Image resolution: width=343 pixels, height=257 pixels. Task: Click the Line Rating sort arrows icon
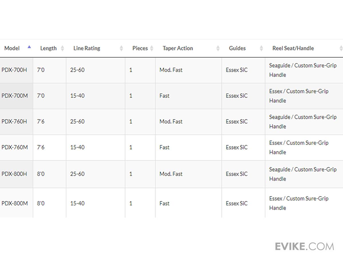pyautogui.click(x=121, y=49)
